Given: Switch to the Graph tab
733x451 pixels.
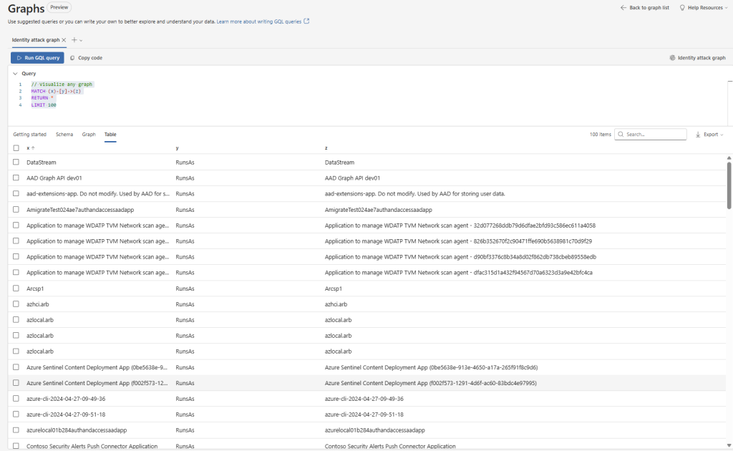Looking at the screenshot, I should click(x=89, y=135).
